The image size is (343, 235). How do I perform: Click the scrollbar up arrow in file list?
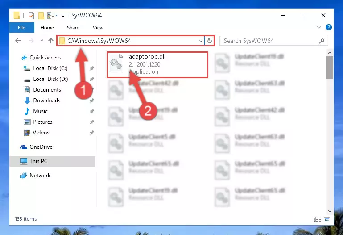pos(330,53)
